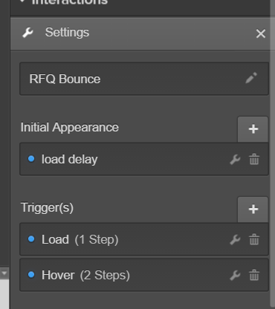
Task: Collapse the Interactions section arrow
Action: 22,1
